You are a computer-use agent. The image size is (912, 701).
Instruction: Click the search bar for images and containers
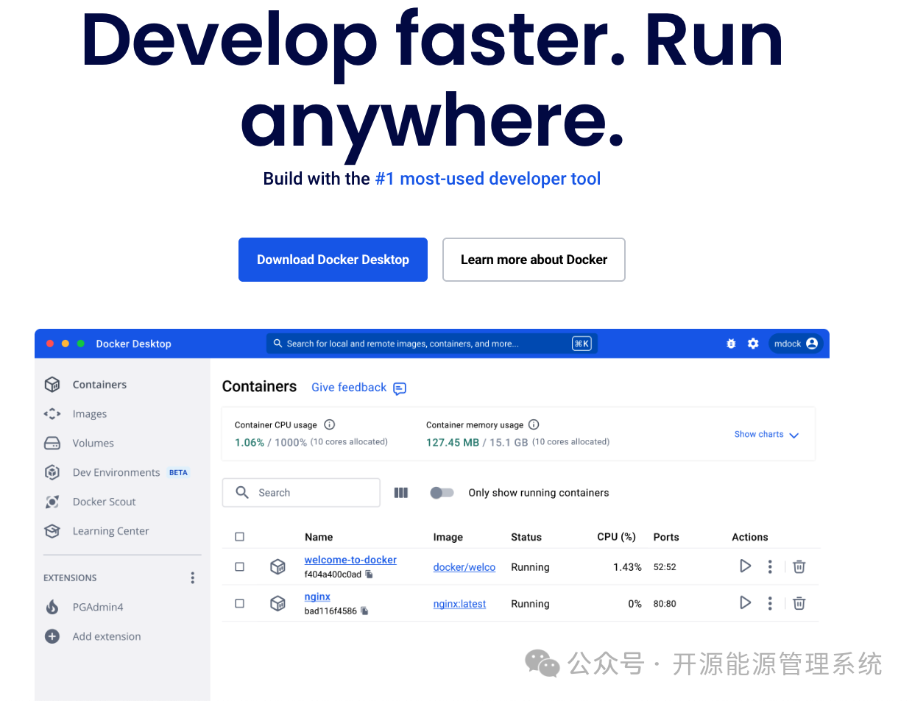[432, 344]
